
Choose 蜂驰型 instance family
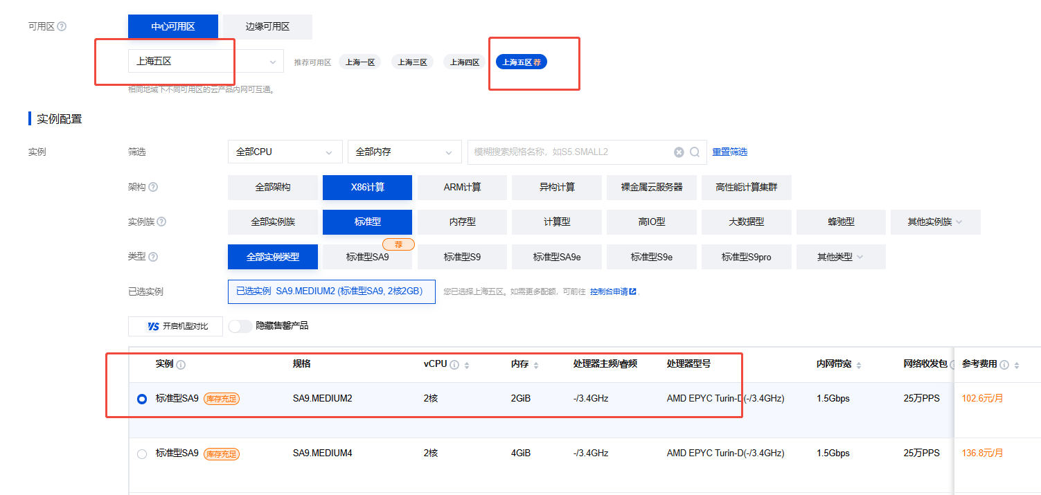pos(841,222)
